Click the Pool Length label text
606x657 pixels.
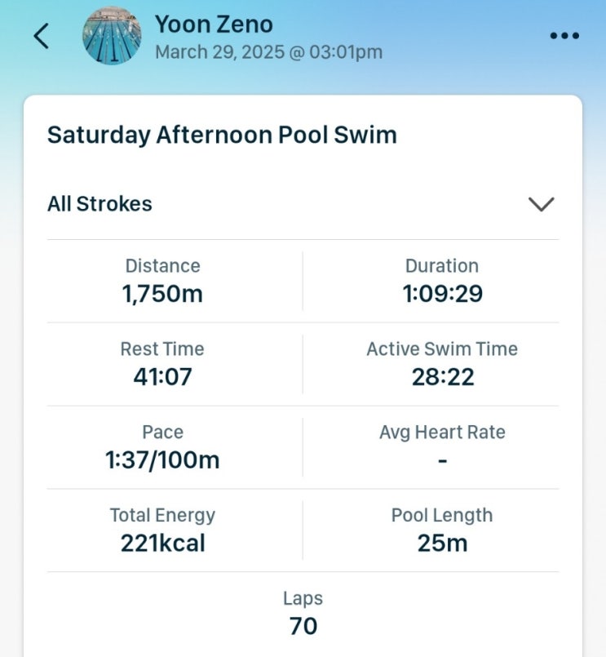pyautogui.click(x=442, y=516)
